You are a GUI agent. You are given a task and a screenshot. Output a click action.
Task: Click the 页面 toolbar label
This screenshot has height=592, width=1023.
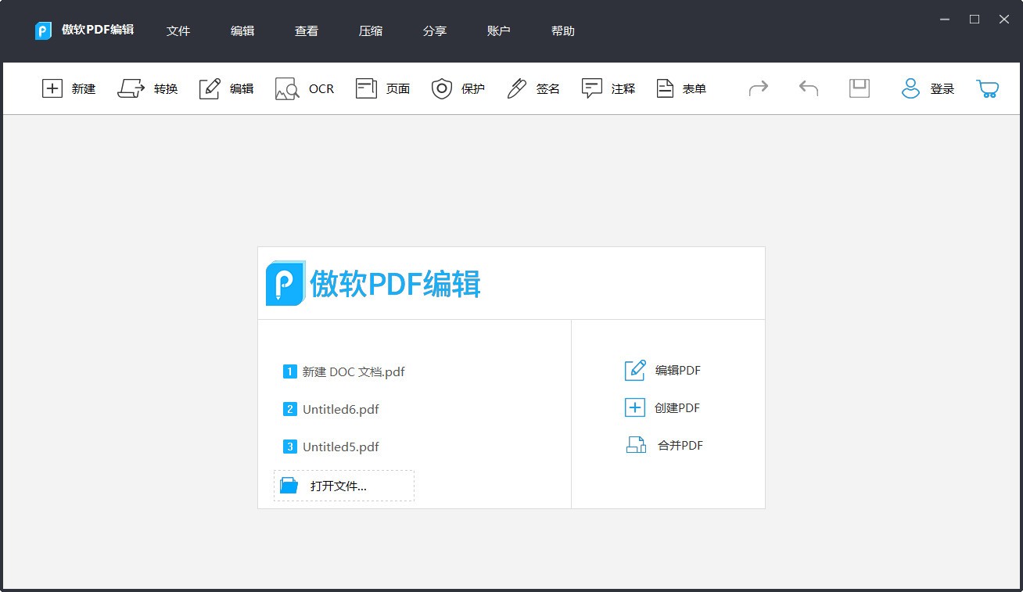tap(398, 89)
